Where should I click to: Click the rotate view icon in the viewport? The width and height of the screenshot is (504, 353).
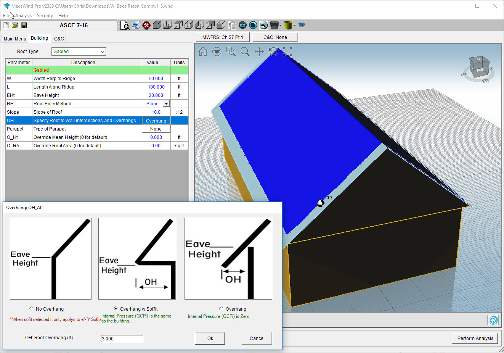pos(273,51)
